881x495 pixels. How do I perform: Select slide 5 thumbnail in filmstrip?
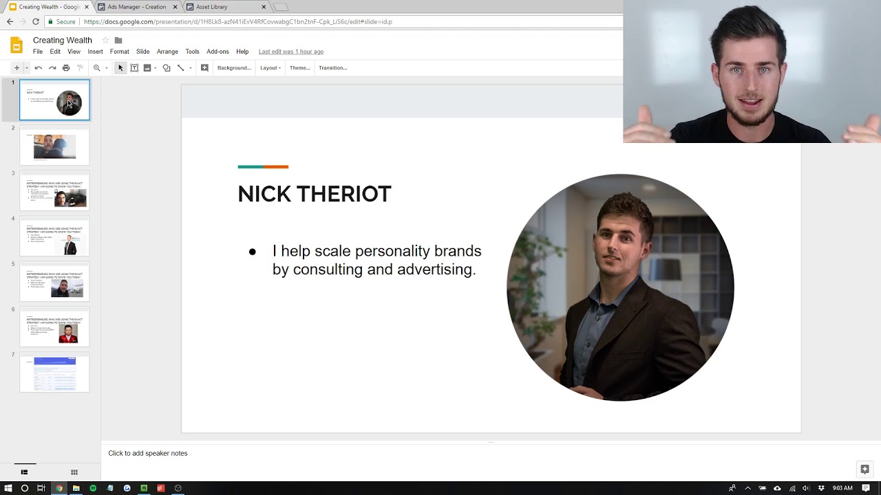(54, 282)
